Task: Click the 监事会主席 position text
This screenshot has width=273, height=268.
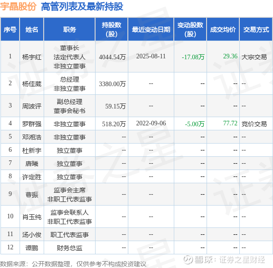Action: tap(70, 190)
